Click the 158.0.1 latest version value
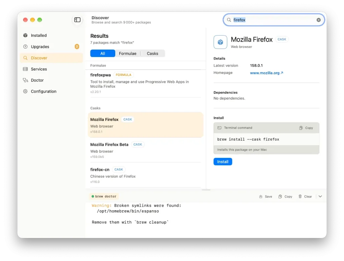344x261 pixels. (256, 66)
